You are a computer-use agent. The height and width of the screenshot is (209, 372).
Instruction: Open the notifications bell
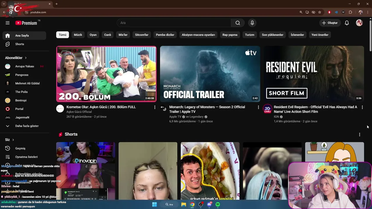347,23
